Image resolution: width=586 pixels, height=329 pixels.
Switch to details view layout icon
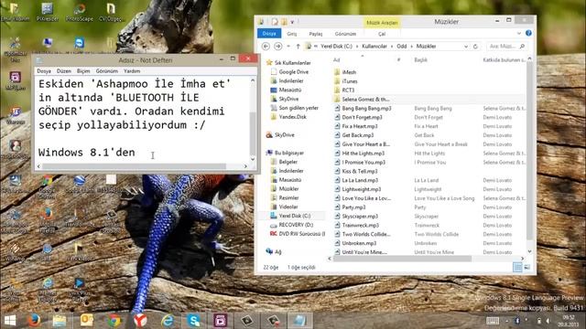pyautogui.click(x=517, y=267)
